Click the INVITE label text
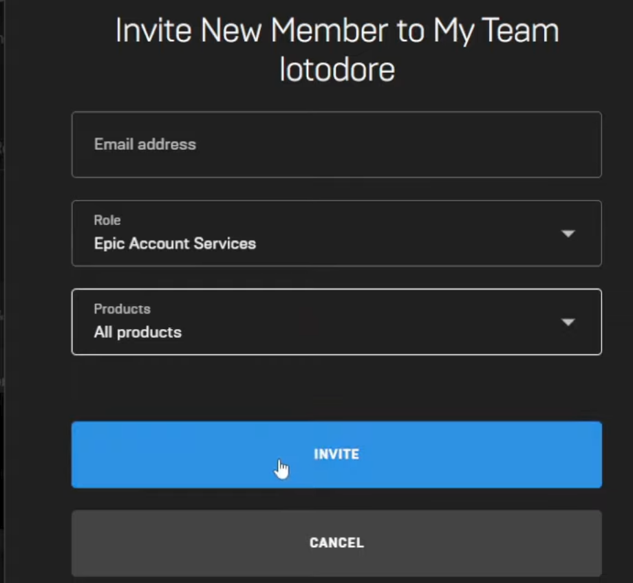The image size is (633, 583). 336,454
